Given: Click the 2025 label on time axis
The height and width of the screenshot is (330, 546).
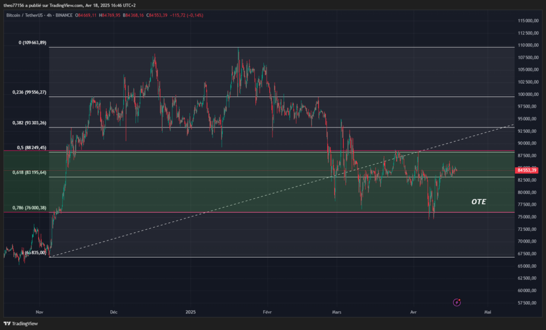Looking at the screenshot, I should pos(191,311).
